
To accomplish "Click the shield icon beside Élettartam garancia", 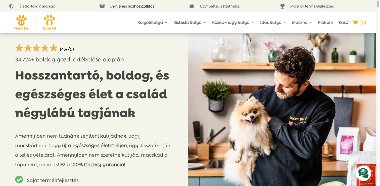I will [11, 6].
